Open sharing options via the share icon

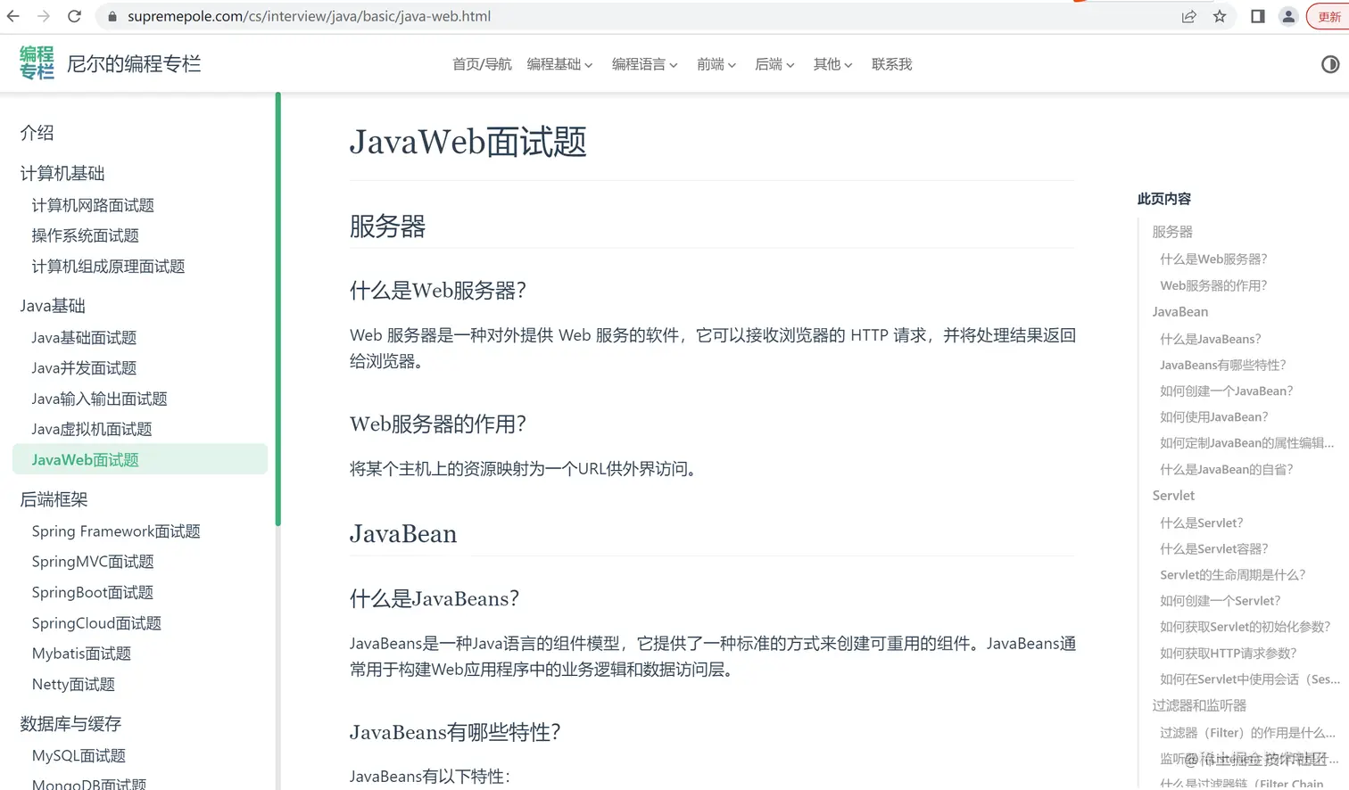1188,15
